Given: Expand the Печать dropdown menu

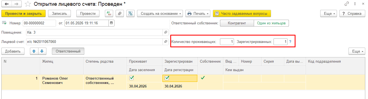Looking at the screenshot, I should pos(198,13).
